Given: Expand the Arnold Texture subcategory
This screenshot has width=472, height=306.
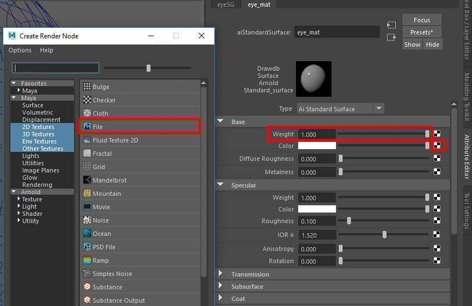Looking at the screenshot, I should pos(19,199).
